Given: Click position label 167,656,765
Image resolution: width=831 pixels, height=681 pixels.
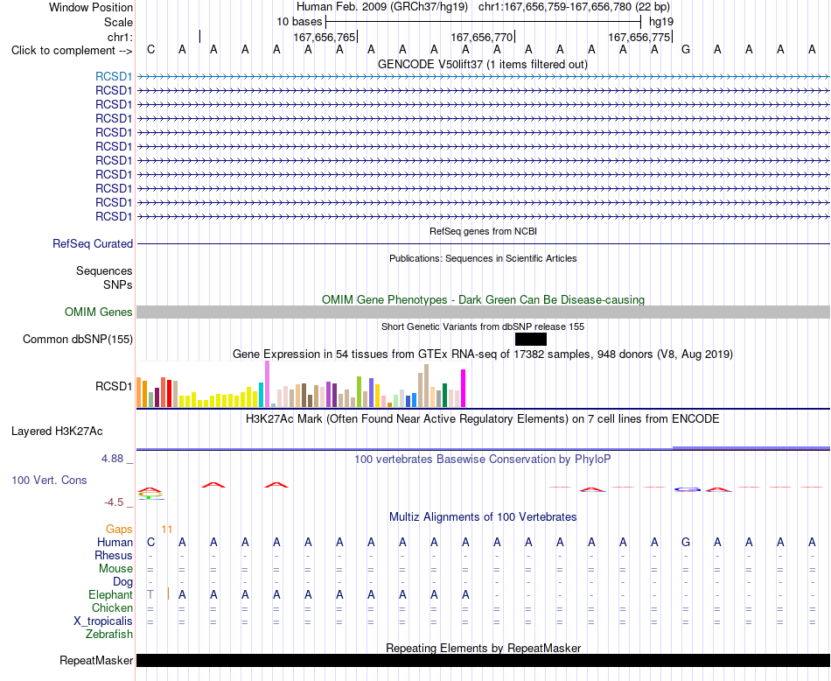Looking at the screenshot, I should [x=325, y=37].
